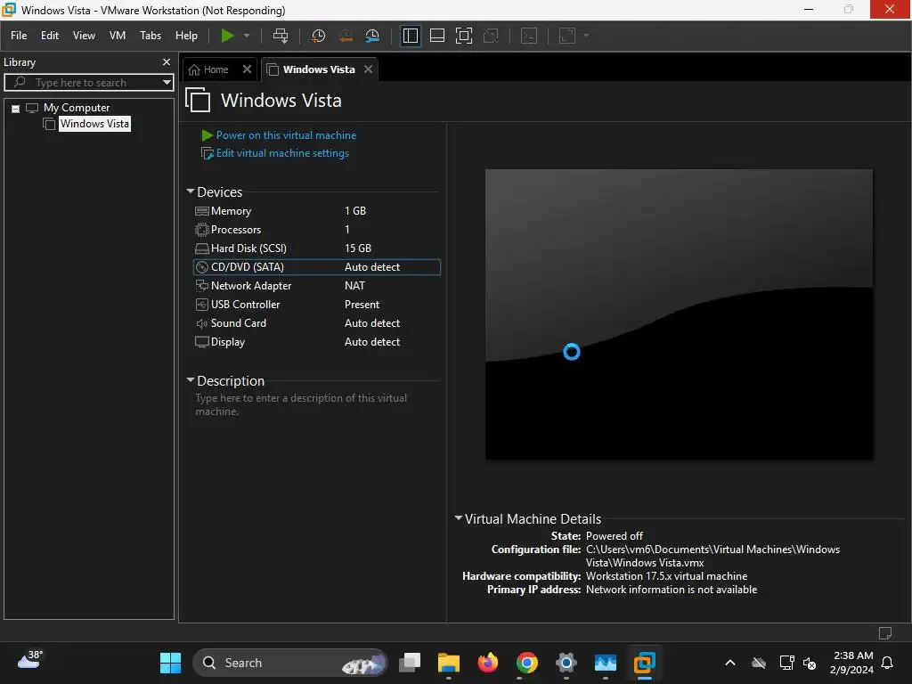This screenshot has width=912, height=684.
Task: Click the taskbar Search box
Action: (289, 663)
